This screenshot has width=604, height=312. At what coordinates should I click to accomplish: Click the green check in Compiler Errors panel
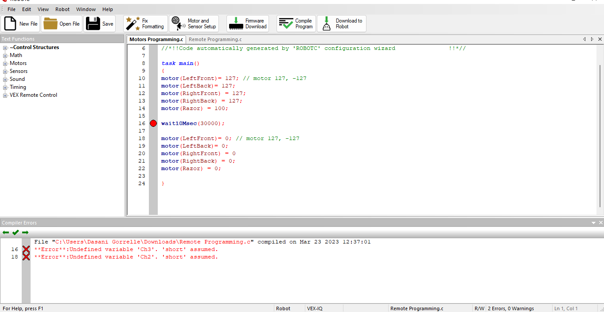tap(16, 232)
